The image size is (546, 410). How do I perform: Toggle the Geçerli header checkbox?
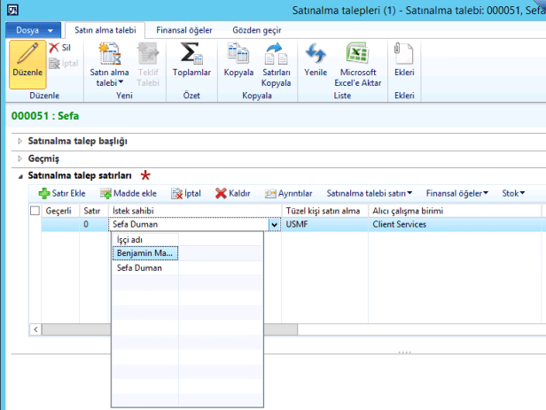coord(35,211)
